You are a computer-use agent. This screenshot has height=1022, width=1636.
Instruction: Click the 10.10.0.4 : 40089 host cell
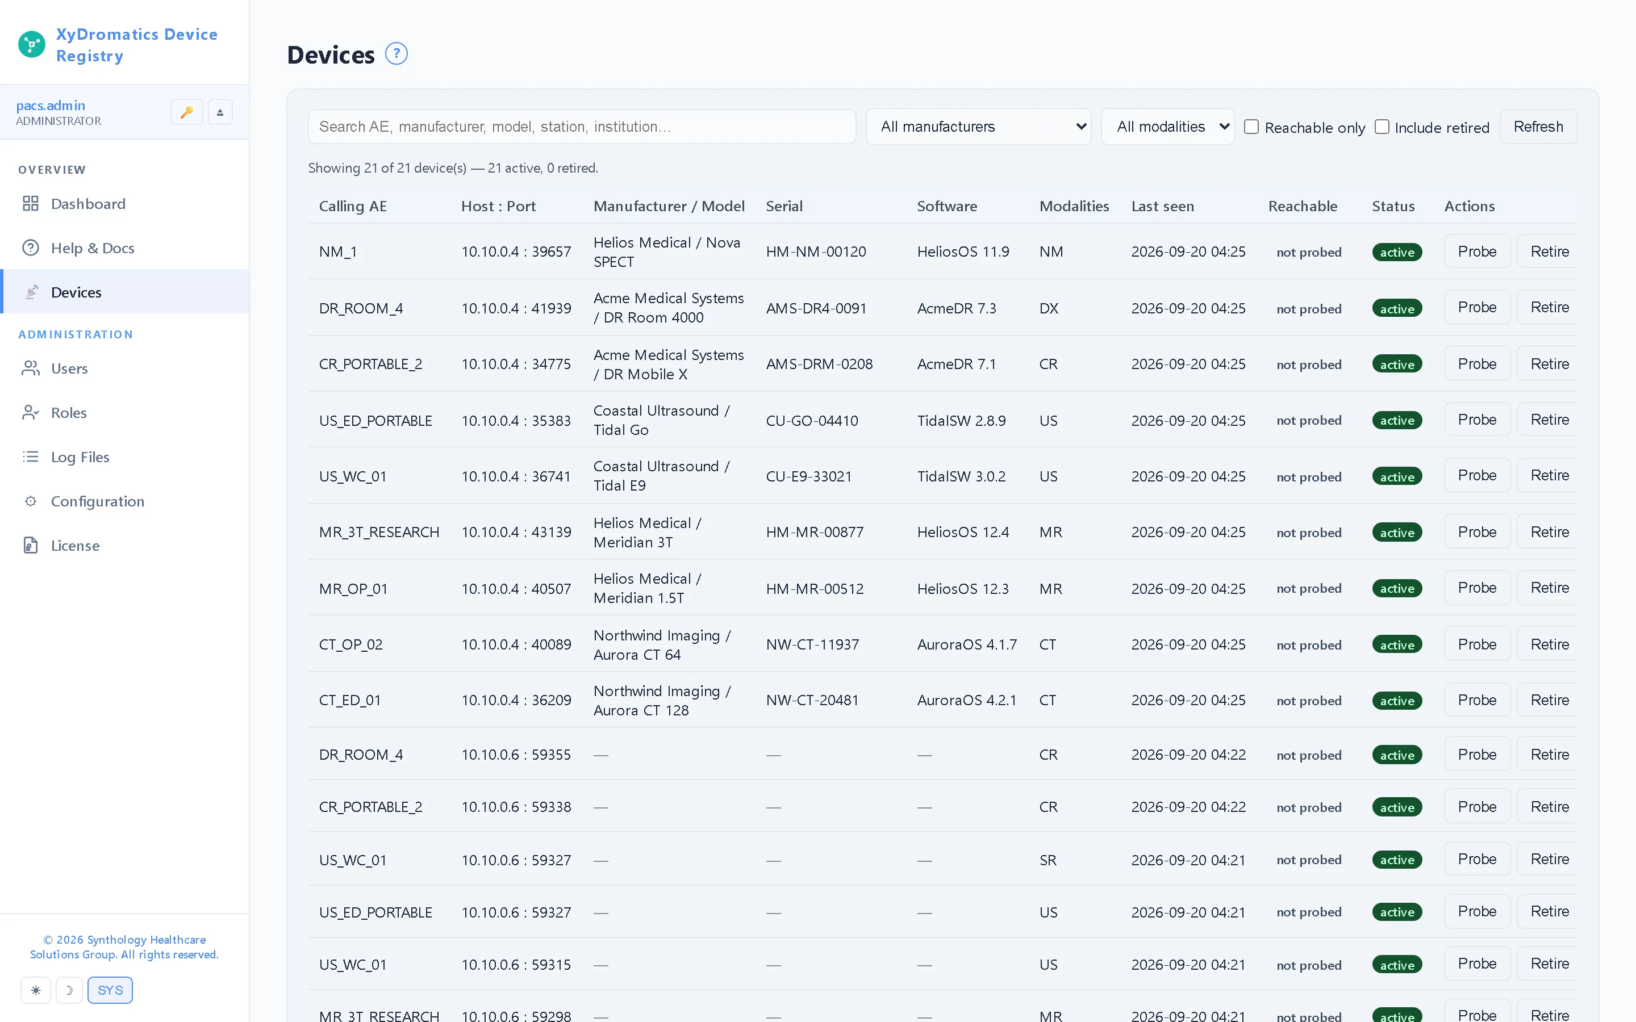[516, 644]
